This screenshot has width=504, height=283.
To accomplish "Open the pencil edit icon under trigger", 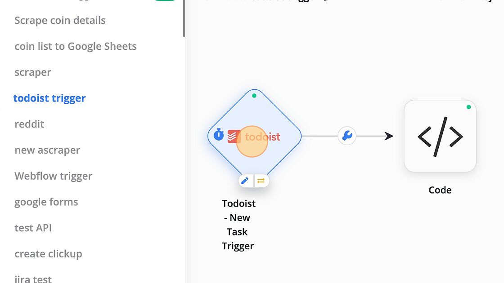I will (x=245, y=181).
